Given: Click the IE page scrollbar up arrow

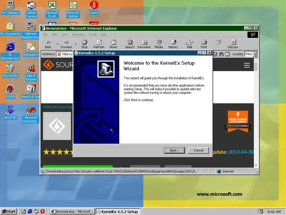Looking at the screenshot, I should pyautogui.click(x=256, y=60).
